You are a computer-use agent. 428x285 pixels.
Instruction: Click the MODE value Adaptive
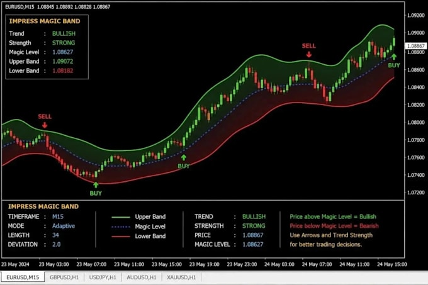(64, 226)
